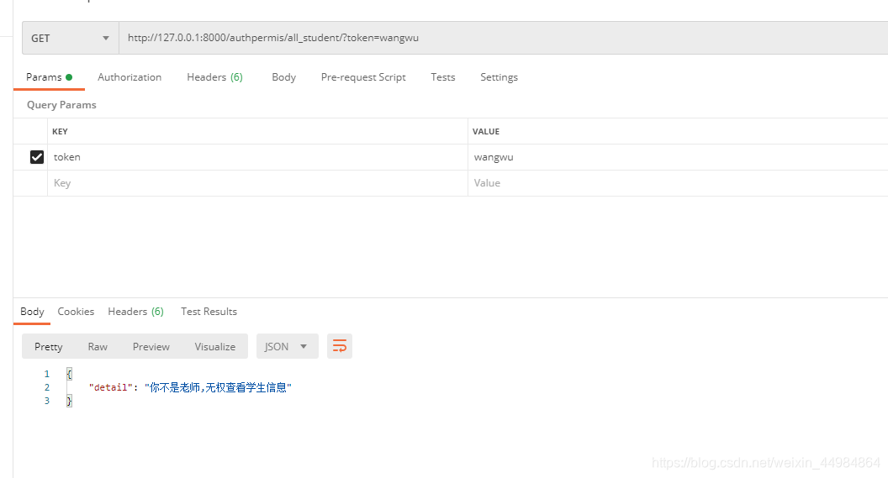The height and width of the screenshot is (478, 888).
Task: Open the JSON format dropdown
Action: point(287,346)
